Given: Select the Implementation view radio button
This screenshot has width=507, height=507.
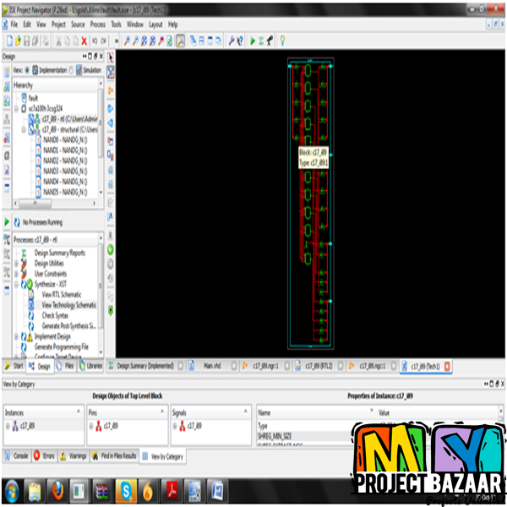Looking at the screenshot, I should 26,70.
